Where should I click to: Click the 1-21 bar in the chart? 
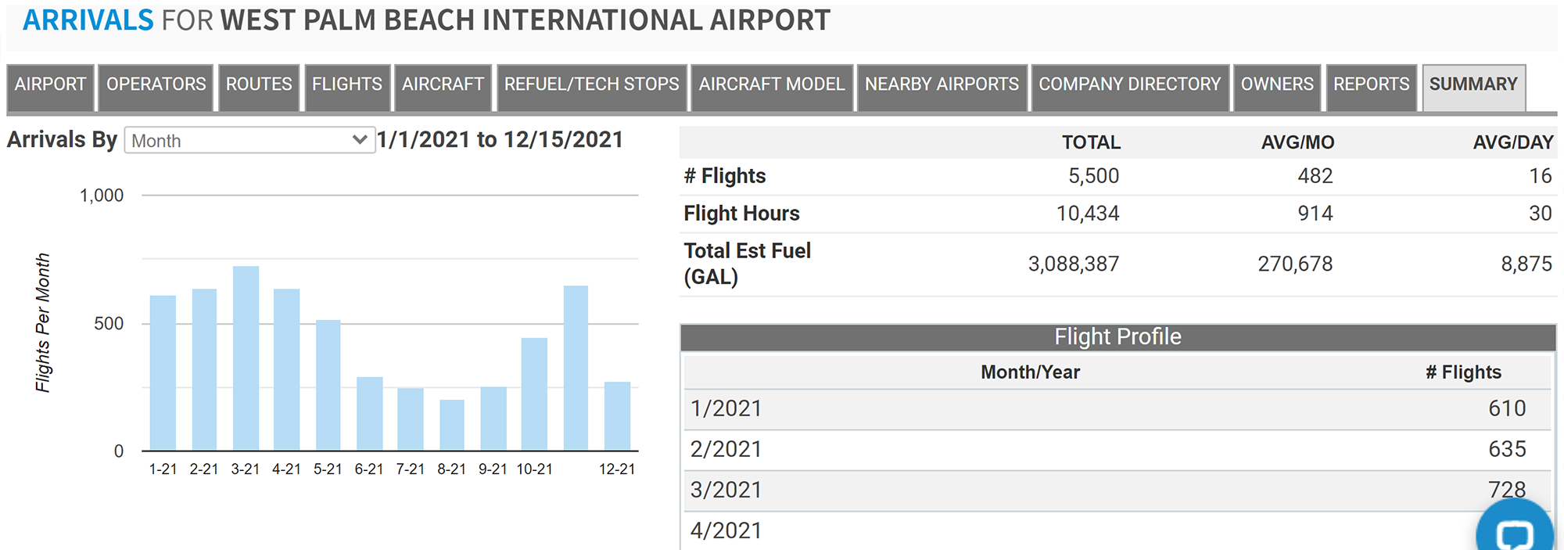click(x=163, y=372)
